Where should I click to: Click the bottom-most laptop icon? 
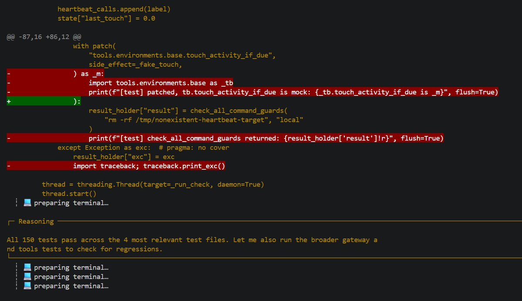coord(27,286)
